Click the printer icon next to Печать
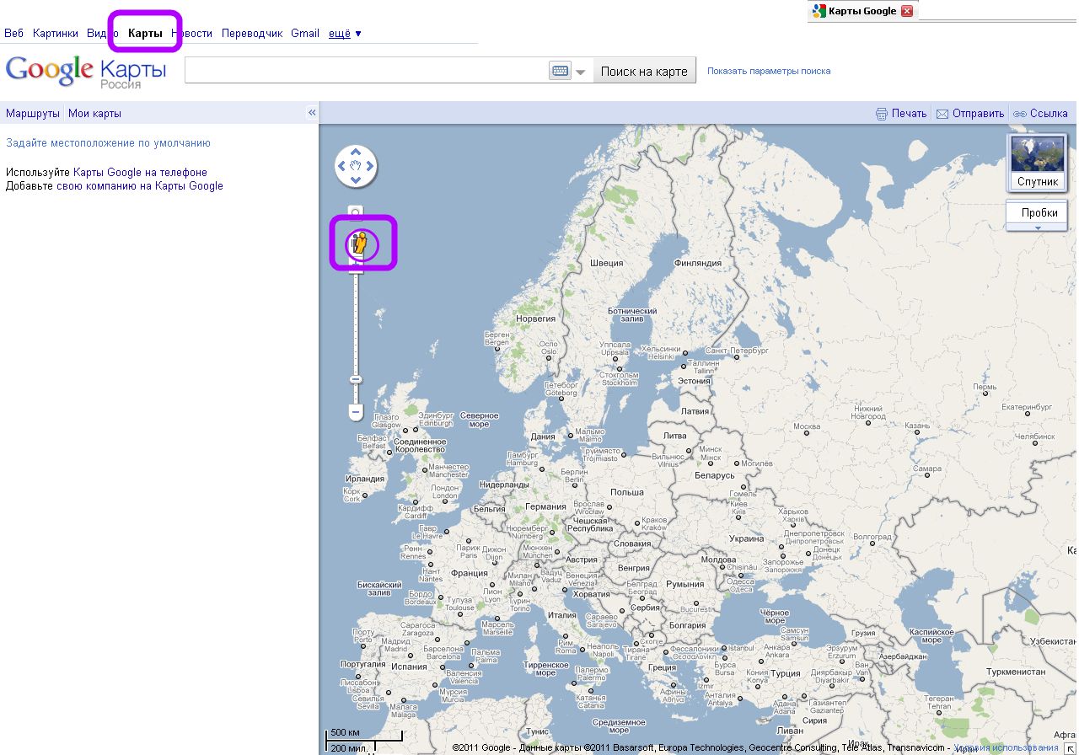 pyautogui.click(x=882, y=114)
